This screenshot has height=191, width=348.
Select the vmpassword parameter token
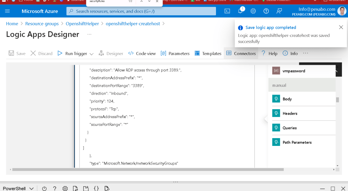(302, 71)
